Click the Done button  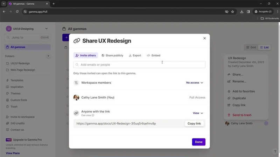click(x=198, y=142)
